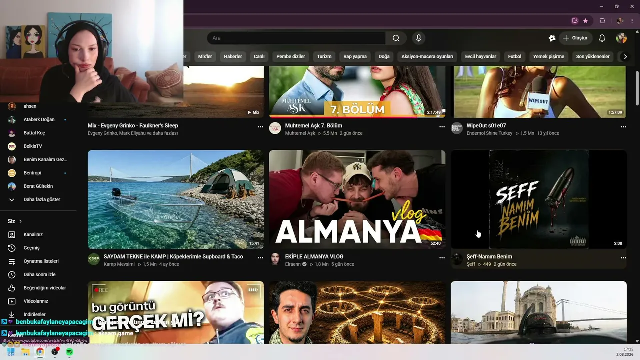This screenshot has width=640, height=360.
Task: Open options for Evgeny Grinko mix
Action: coord(260,127)
